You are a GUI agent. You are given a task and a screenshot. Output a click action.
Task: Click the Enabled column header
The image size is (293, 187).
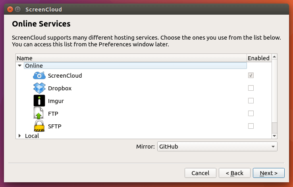pyautogui.click(x=258, y=58)
